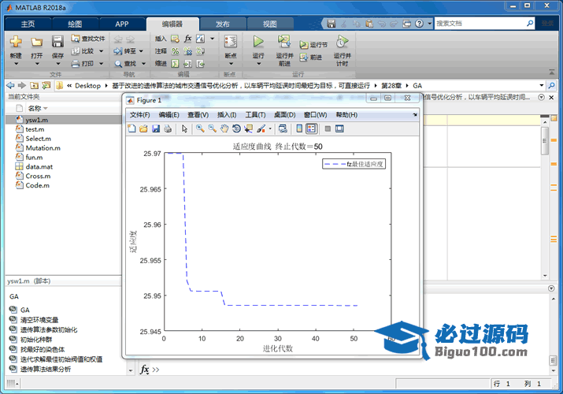The width and height of the screenshot is (563, 394).
Task: Select the zoom in tool in Figure toolbar
Action: click(x=201, y=128)
